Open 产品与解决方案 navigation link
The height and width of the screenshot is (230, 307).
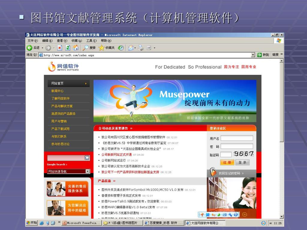[x=62, y=106]
